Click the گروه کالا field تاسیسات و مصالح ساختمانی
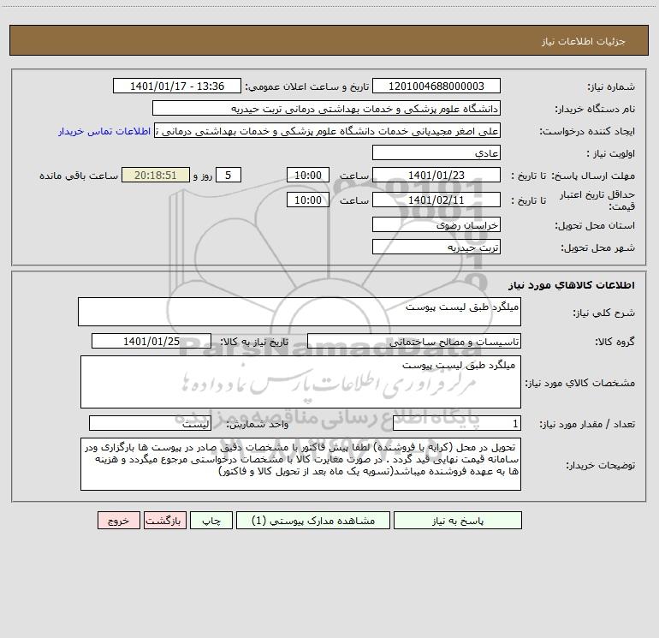Viewport: 659px width, 638px height. point(414,341)
